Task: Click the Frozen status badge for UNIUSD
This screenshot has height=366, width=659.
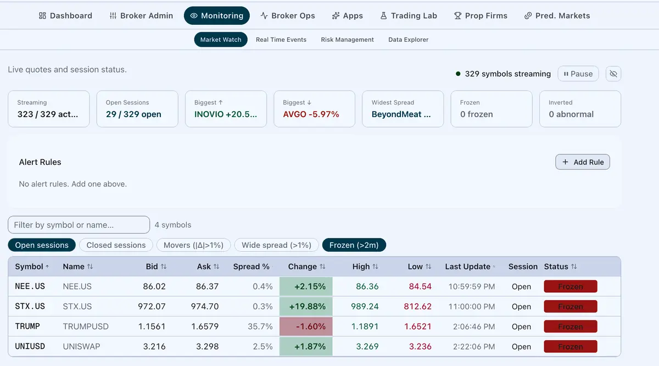Action: pyautogui.click(x=571, y=346)
